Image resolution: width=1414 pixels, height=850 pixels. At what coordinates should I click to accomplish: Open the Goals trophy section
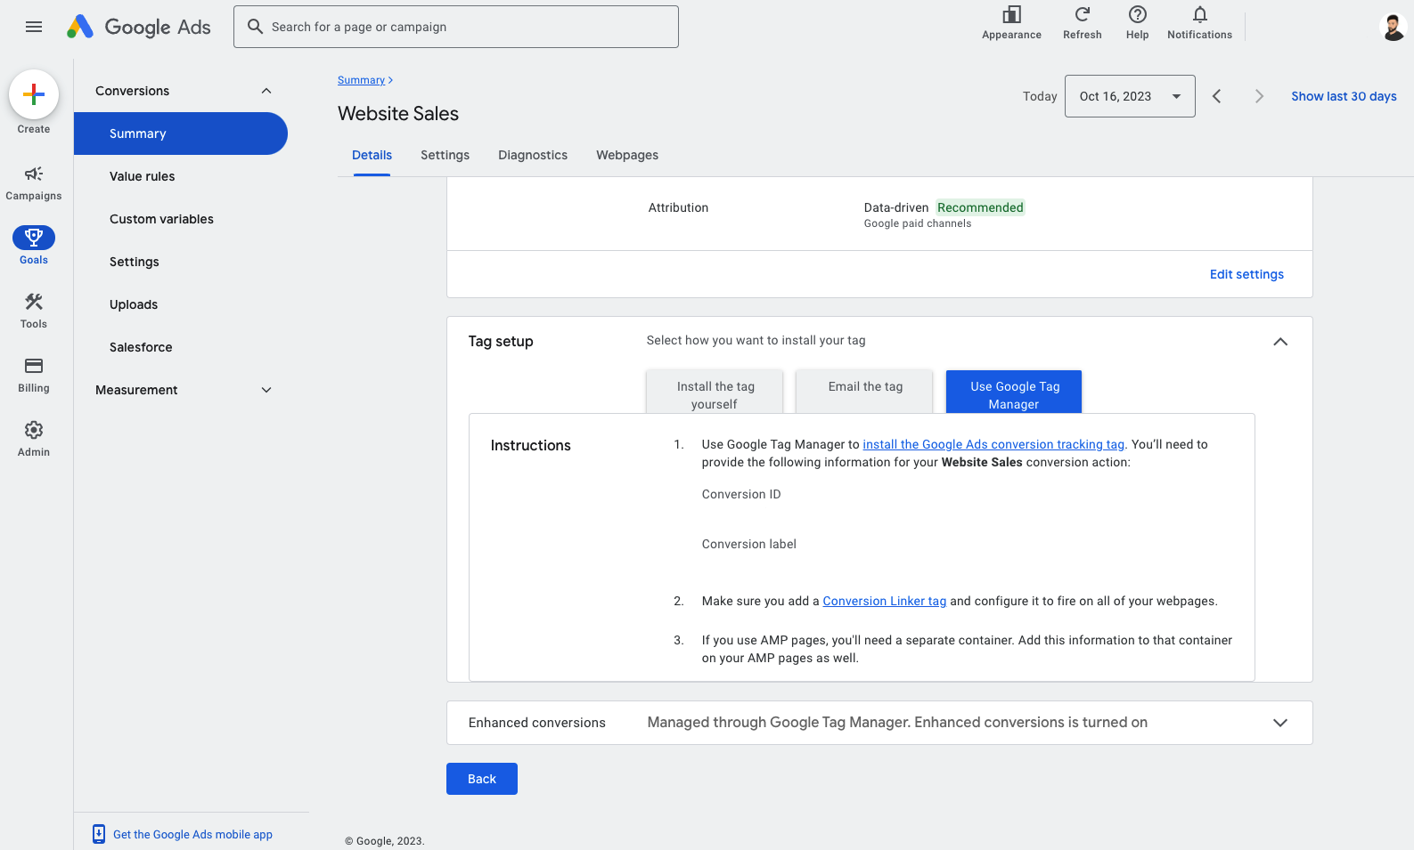(34, 246)
